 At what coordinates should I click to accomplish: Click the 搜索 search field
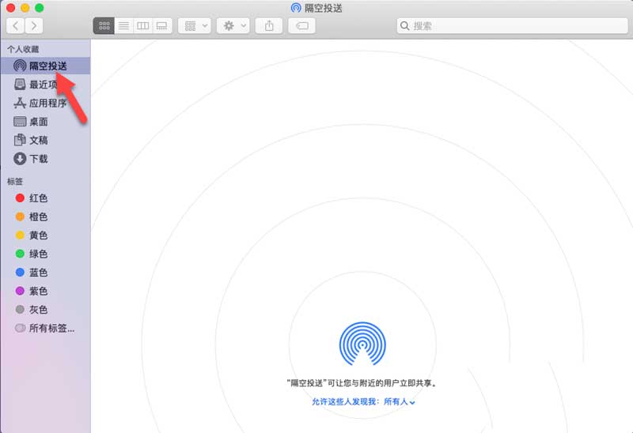(512, 26)
